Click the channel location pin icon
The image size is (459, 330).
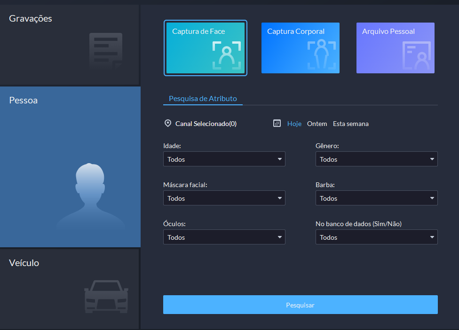(168, 124)
